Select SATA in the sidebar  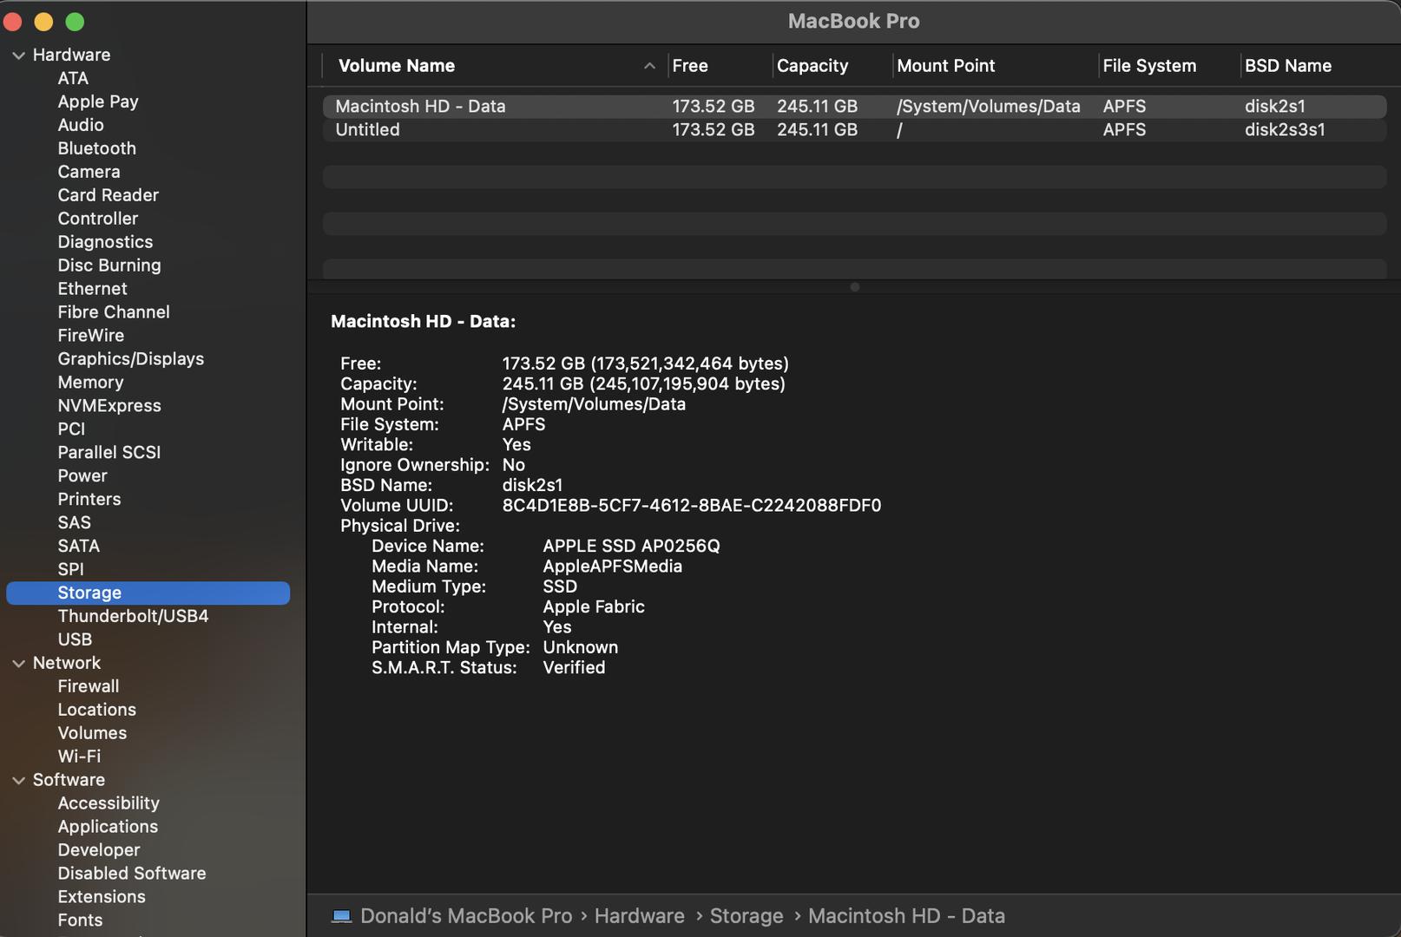[x=78, y=547]
